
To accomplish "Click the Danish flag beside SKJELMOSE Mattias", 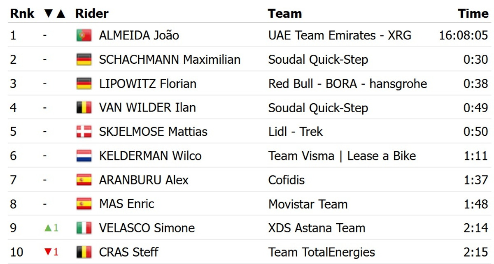I will [84, 132].
